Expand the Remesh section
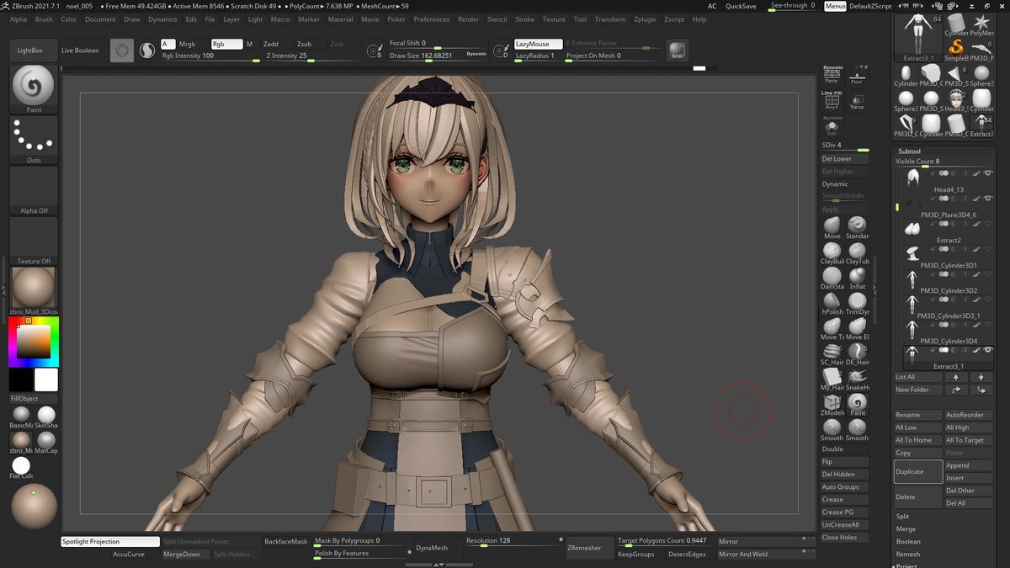Viewport: 1010px width, 568px height. (908, 554)
